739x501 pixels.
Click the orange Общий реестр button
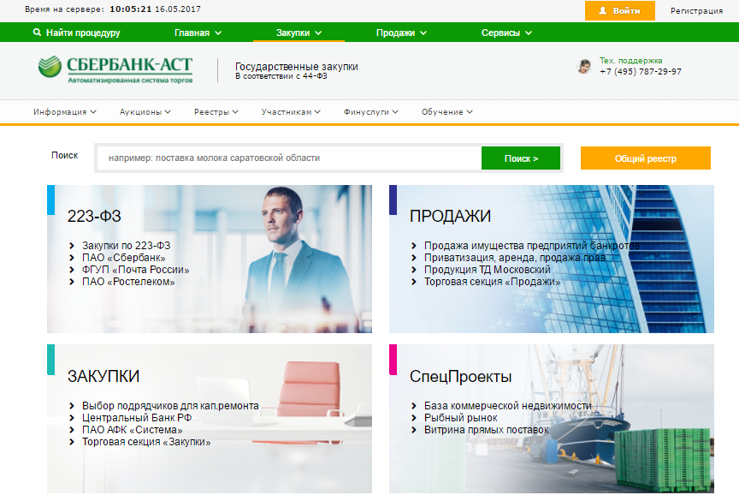pyautogui.click(x=645, y=158)
